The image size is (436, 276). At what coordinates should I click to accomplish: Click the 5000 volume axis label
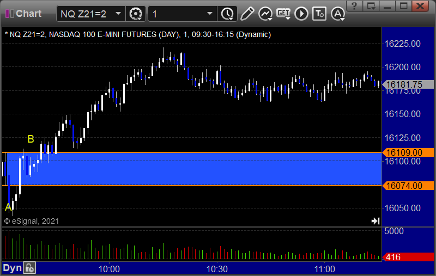click(393, 231)
